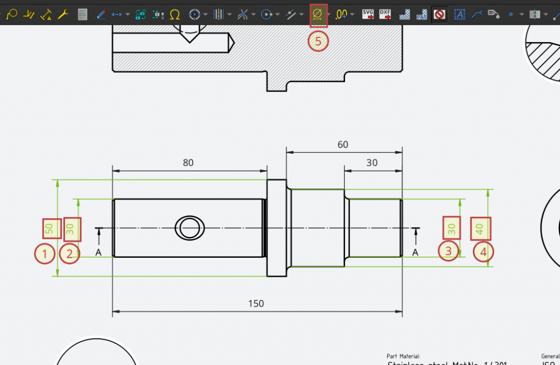Export the page as SVG
The image size is (560, 365).
pyautogui.click(x=368, y=14)
